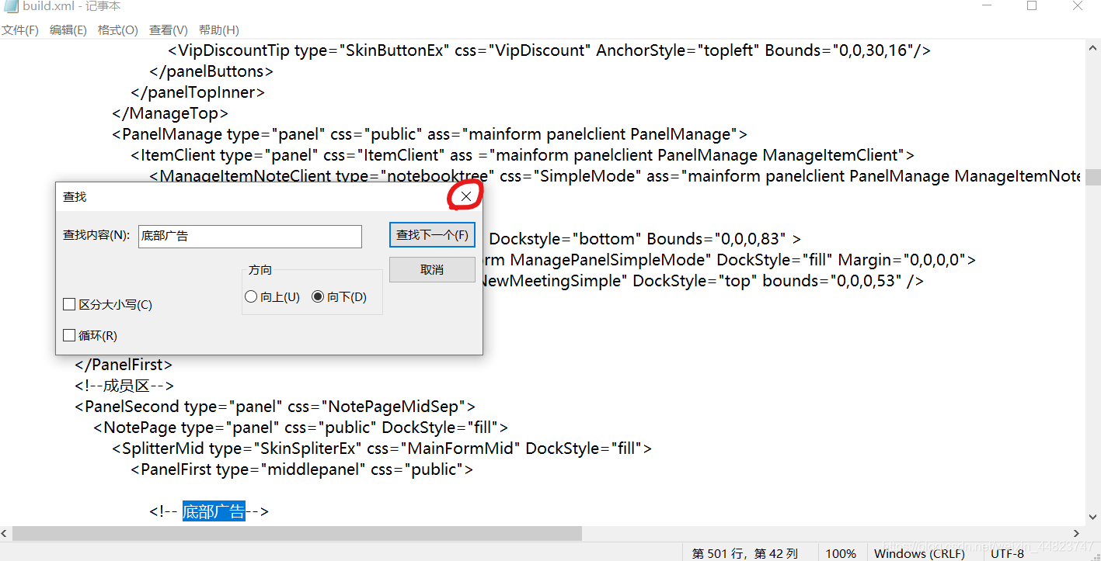Click the 查找下一个(F) button
The image size is (1101, 561).
432,235
